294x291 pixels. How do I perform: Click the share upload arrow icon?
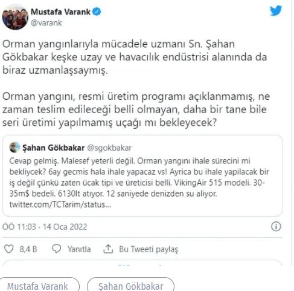108,249
